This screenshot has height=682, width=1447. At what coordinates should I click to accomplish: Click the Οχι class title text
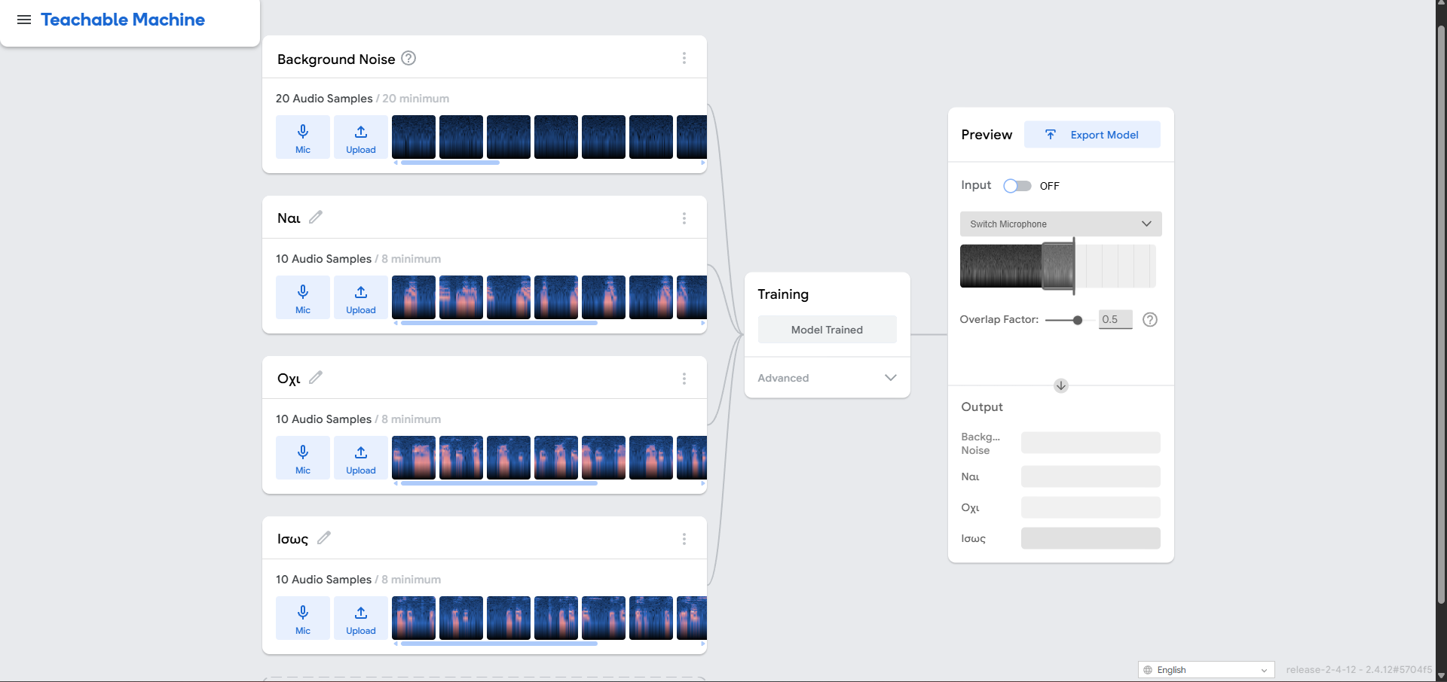289,379
